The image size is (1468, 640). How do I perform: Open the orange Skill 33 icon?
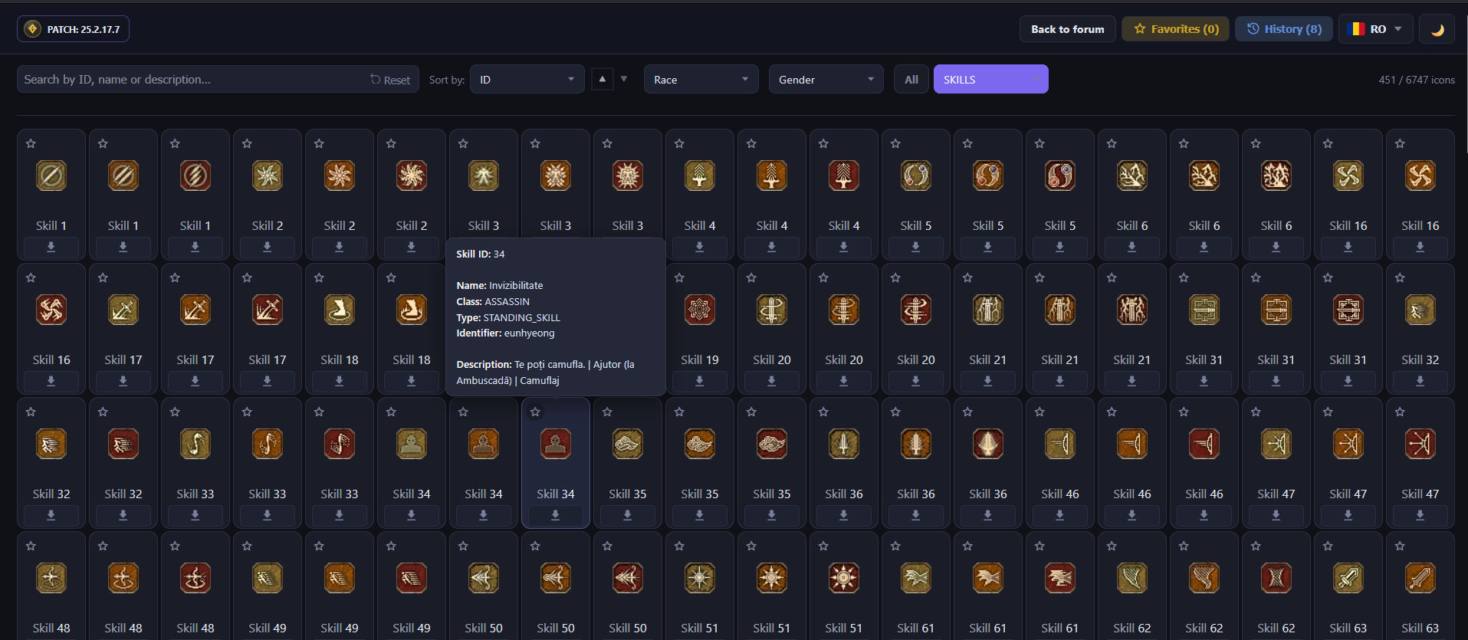coord(268,444)
